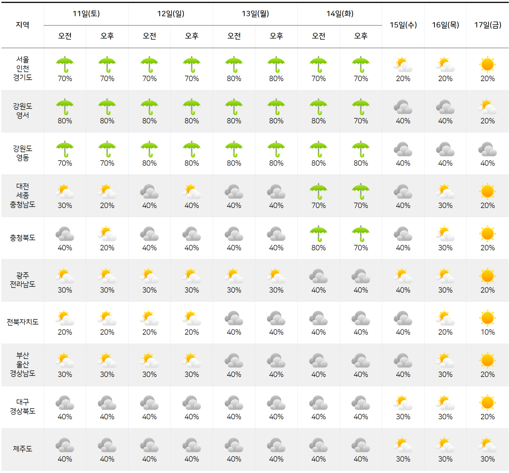
Task: Click 오후 subheader under 14일(화)
Action: click(x=361, y=36)
